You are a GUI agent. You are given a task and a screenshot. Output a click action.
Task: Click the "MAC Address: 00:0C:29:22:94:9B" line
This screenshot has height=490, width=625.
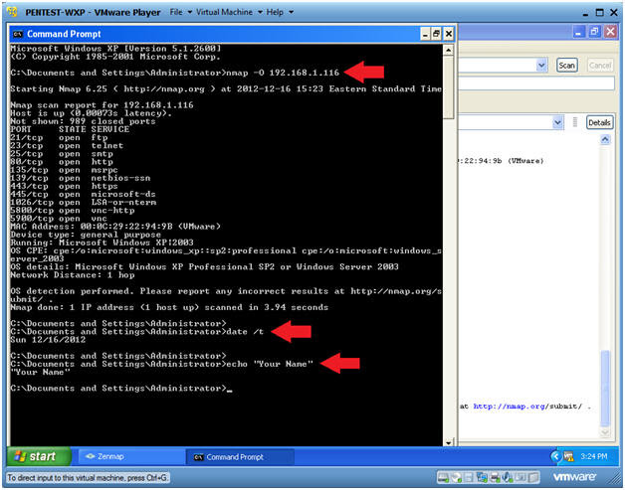[115, 227]
